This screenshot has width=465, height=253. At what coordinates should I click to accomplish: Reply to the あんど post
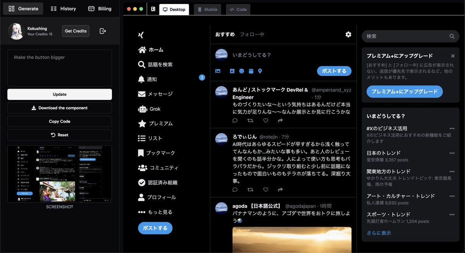click(235, 120)
